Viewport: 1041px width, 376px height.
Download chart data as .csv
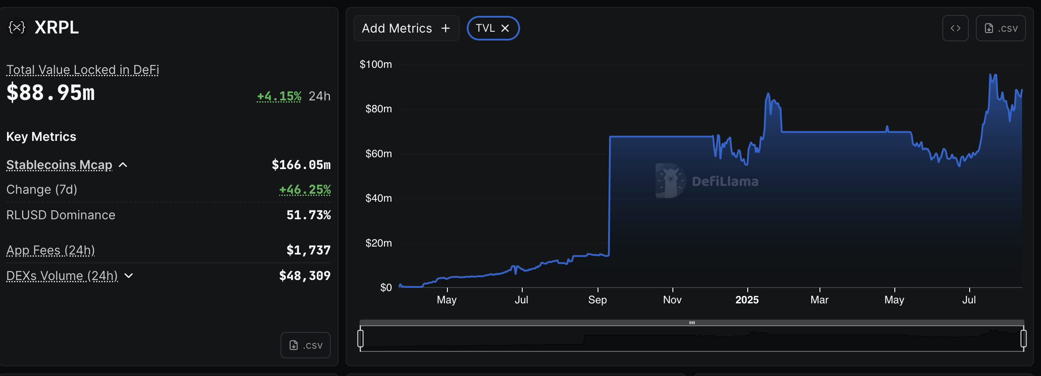tap(1000, 28)
